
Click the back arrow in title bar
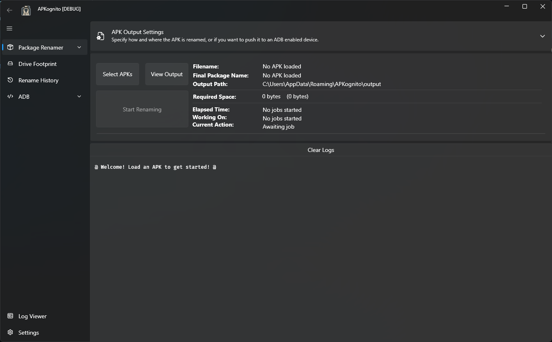click(9, 10)
